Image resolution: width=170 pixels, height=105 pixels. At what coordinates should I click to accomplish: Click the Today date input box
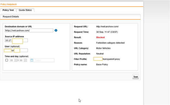42,60
